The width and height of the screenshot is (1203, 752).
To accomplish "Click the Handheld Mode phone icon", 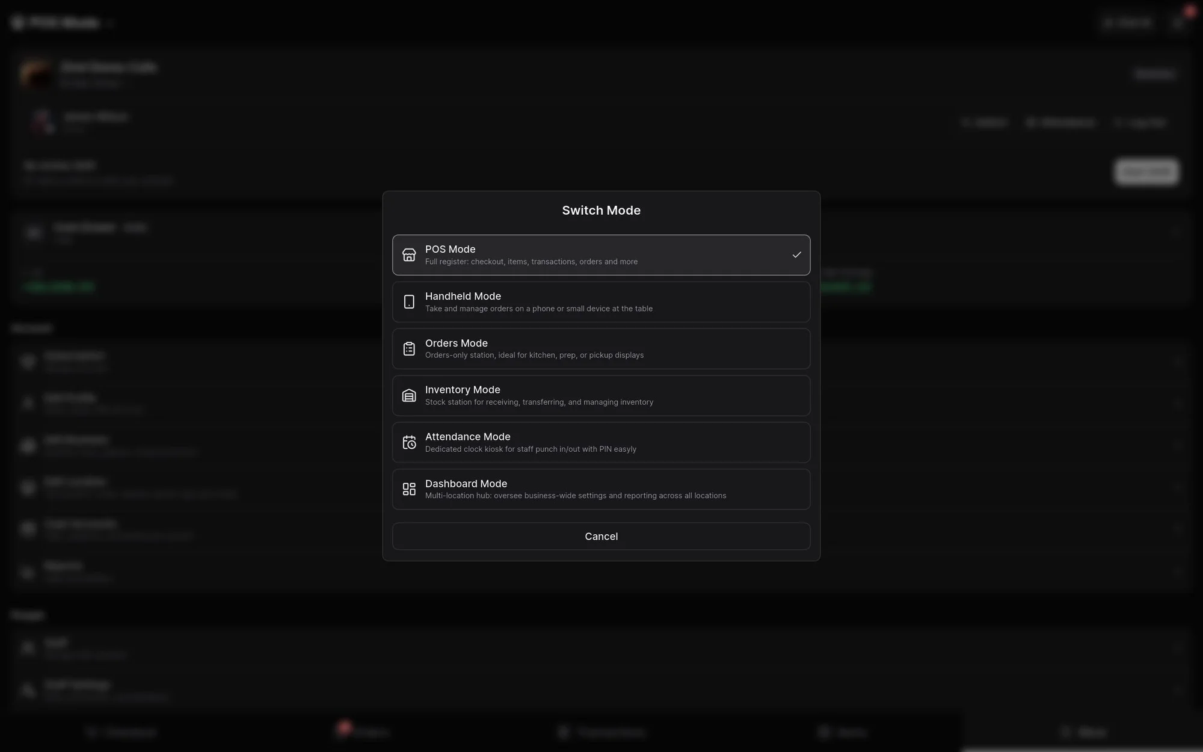I will [409, 302].
